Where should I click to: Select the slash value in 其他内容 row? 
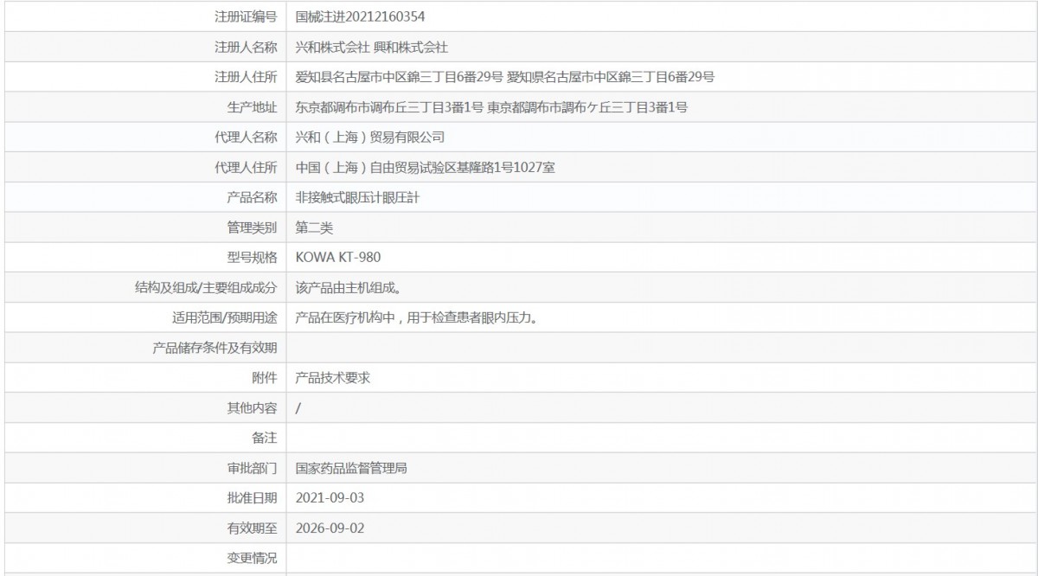click(298, 407)
